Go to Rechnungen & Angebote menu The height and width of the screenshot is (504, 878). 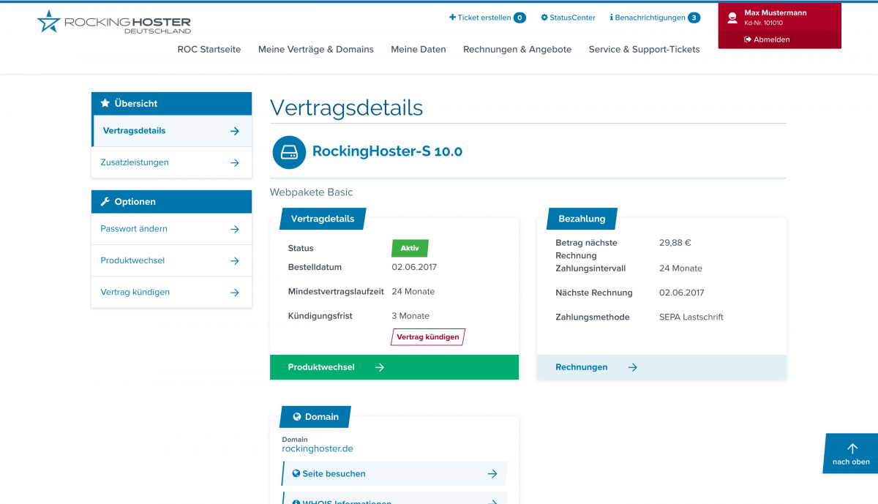pyautogui.click(x=517, y=50)
